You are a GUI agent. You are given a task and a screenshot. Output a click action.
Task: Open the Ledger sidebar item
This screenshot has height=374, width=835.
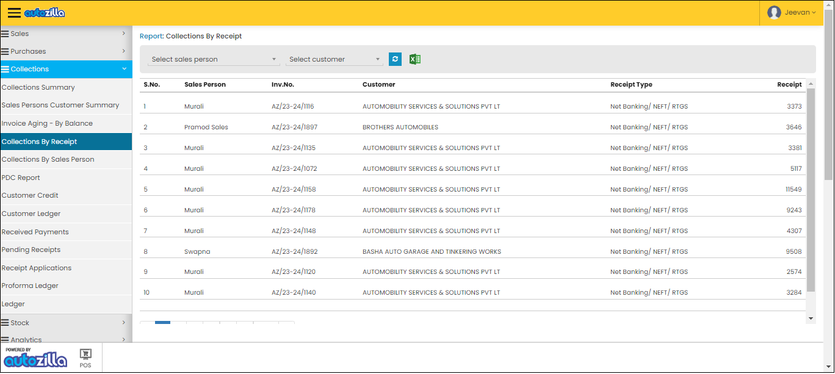[66, 304]
